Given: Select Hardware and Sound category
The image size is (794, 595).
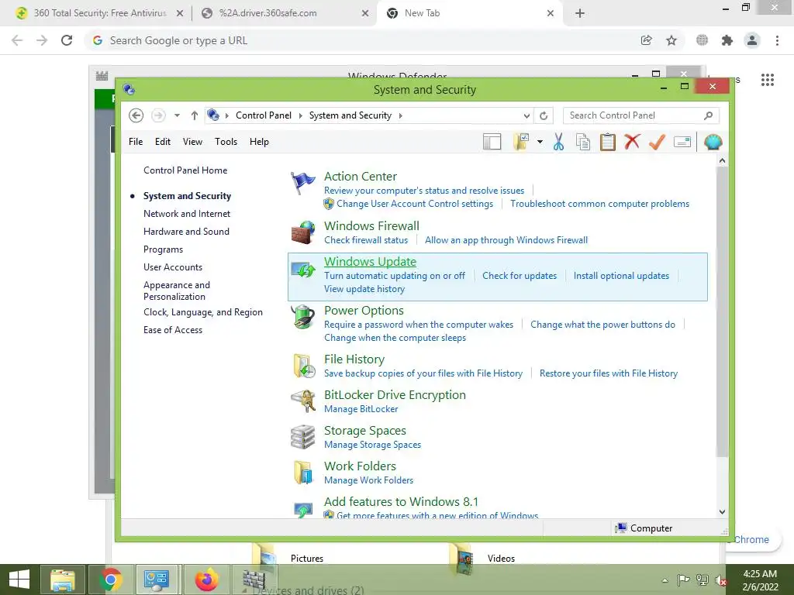Looking at the screenshot, I should (186, 231).
